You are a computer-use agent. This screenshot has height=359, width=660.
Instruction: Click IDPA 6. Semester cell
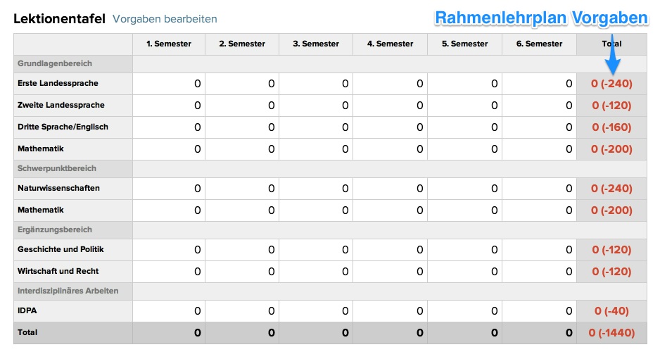539,311
